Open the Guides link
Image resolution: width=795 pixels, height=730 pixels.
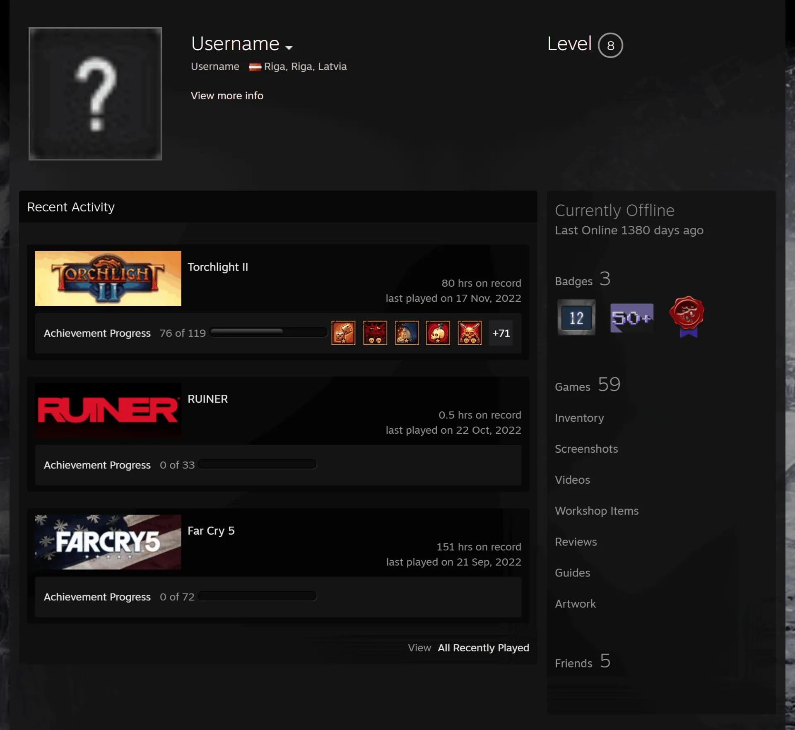(x=573, y=573)
